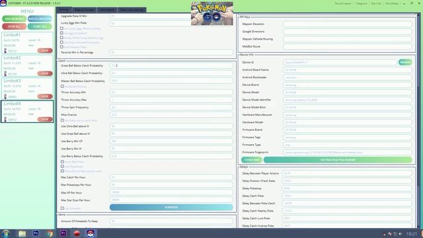Click the volume icon in system tray
This screenshot has width=423, height=238.
coord(401,234)
